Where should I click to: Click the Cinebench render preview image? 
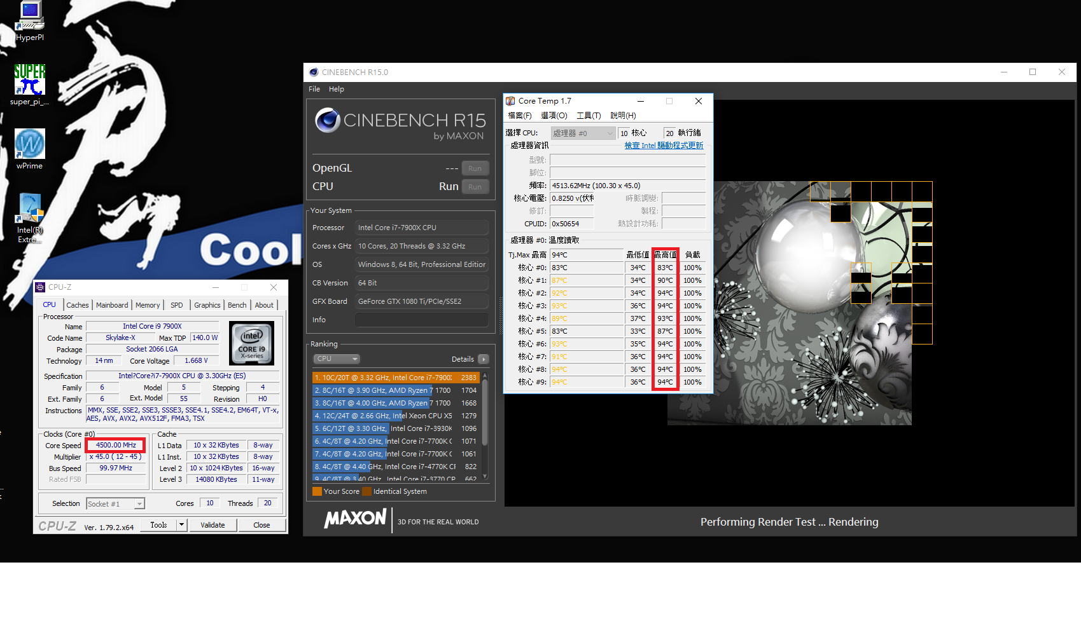pyautogui.click(x=800, y=303)
